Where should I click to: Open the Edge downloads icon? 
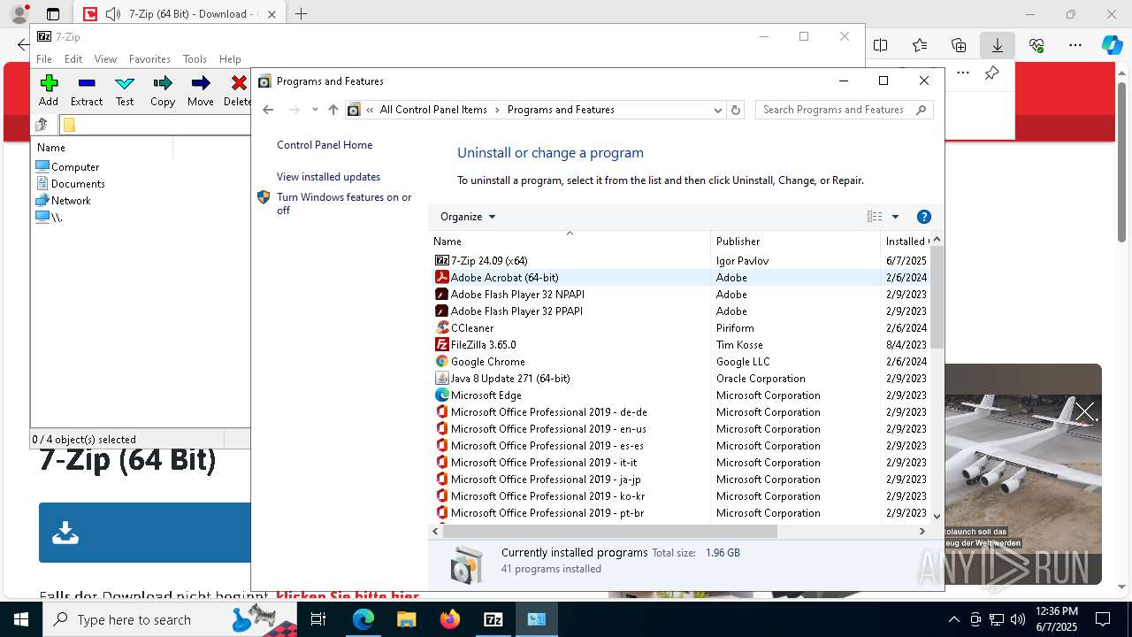click(x=997, y=45)
